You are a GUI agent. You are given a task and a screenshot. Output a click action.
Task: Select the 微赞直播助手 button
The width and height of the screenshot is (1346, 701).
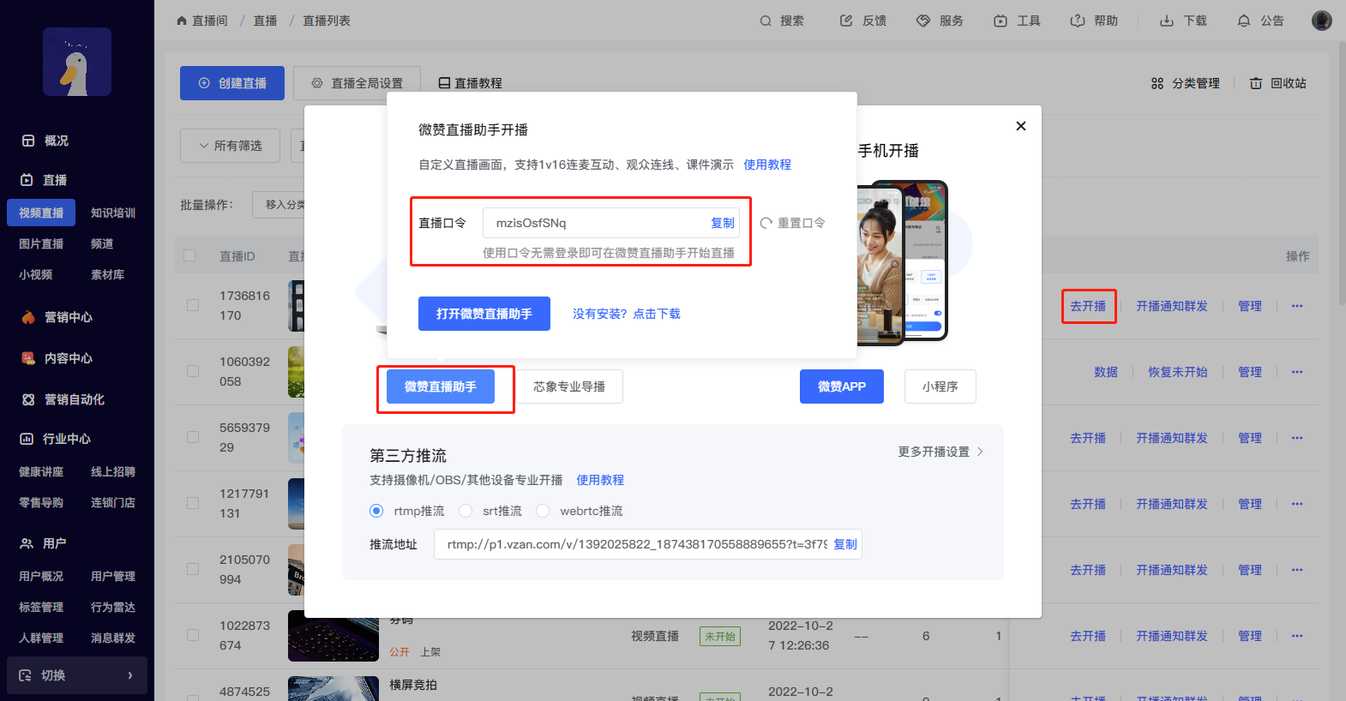coord(441,386)
